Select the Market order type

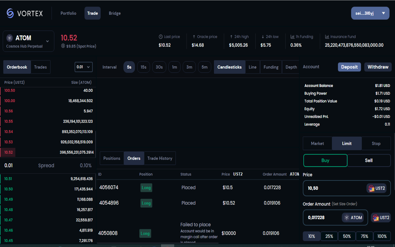click(x=317, y=144)
